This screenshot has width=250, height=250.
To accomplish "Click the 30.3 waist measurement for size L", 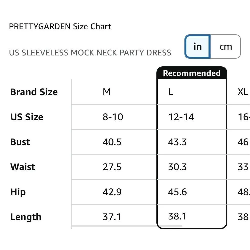I will 177,167.
